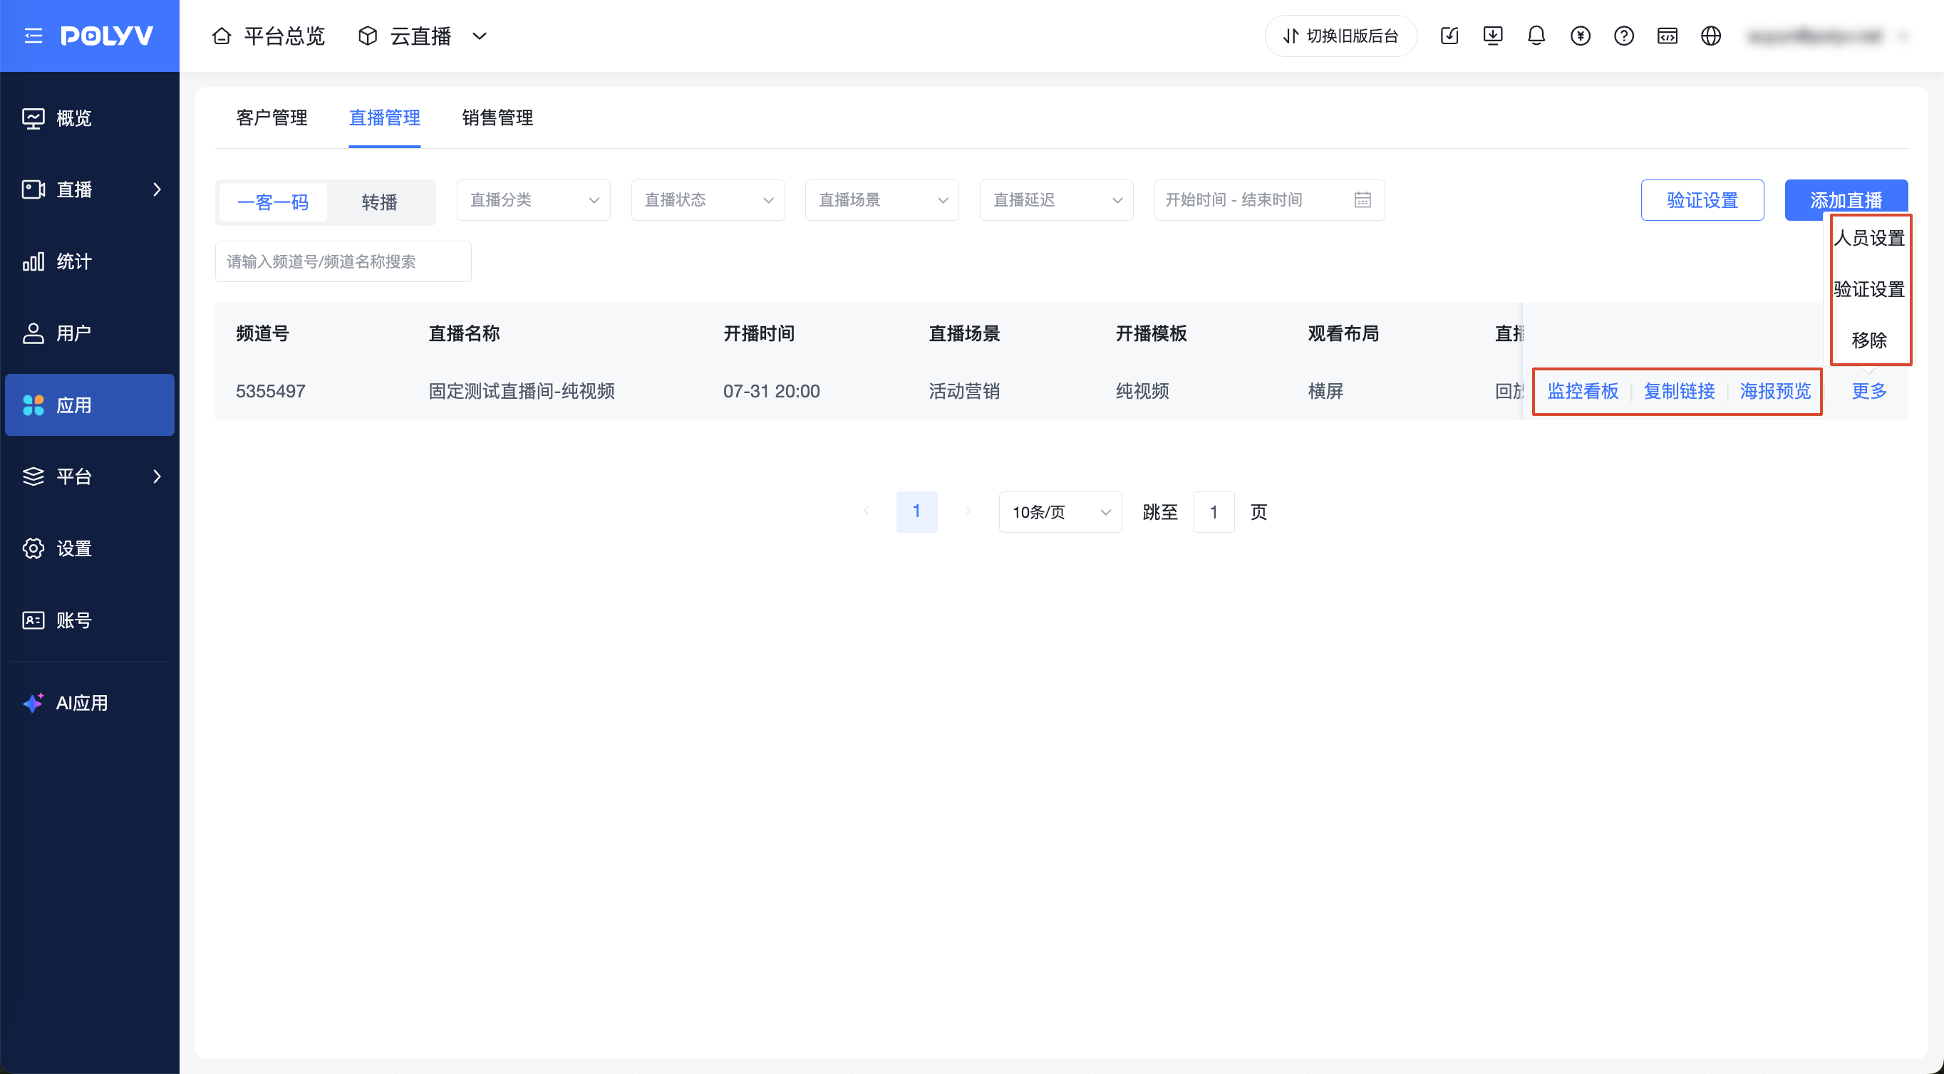Open 监控看板 for channel 5355497

[x=1583, y=392]
